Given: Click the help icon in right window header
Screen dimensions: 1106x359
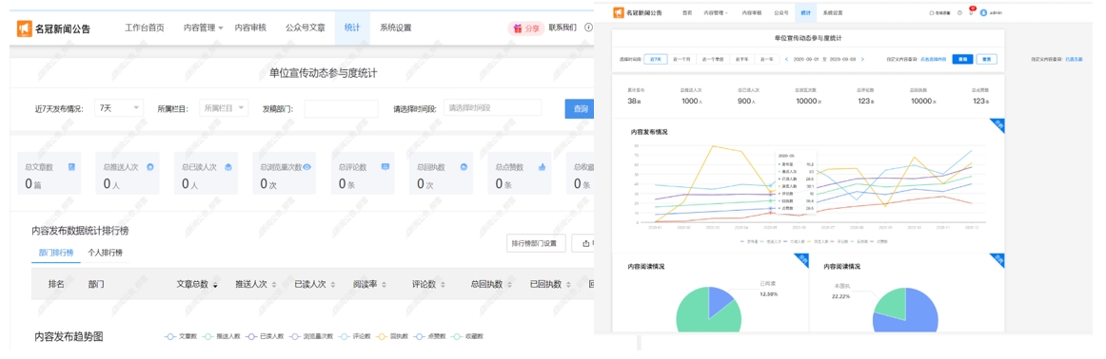Looking at the screenshot, I should (x=960, y=12).
